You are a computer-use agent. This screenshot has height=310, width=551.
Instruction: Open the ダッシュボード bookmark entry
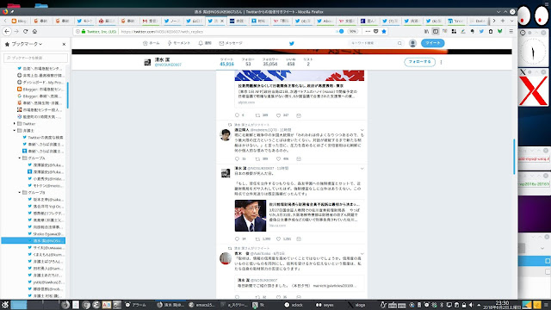click(x=40, y=83)
